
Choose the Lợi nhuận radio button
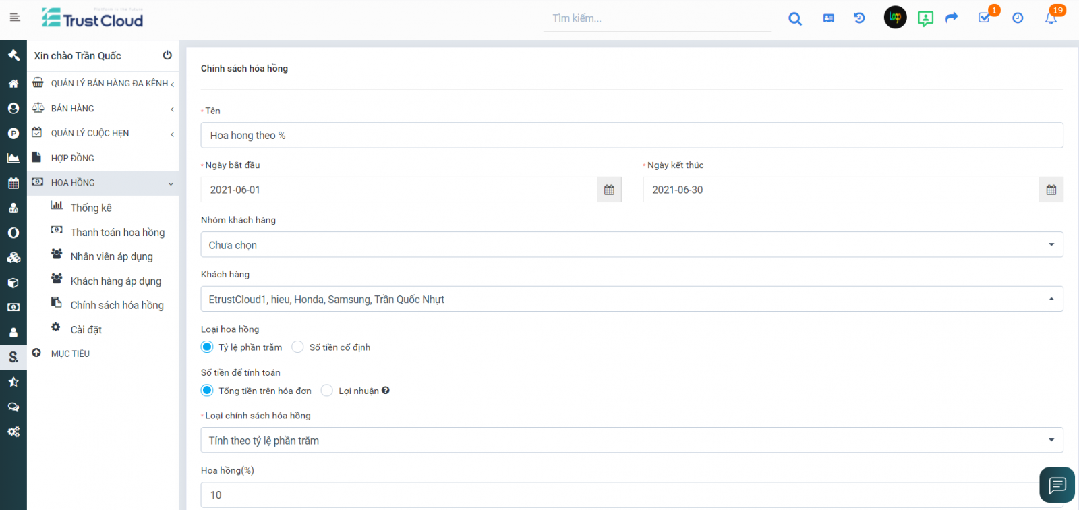327,391
